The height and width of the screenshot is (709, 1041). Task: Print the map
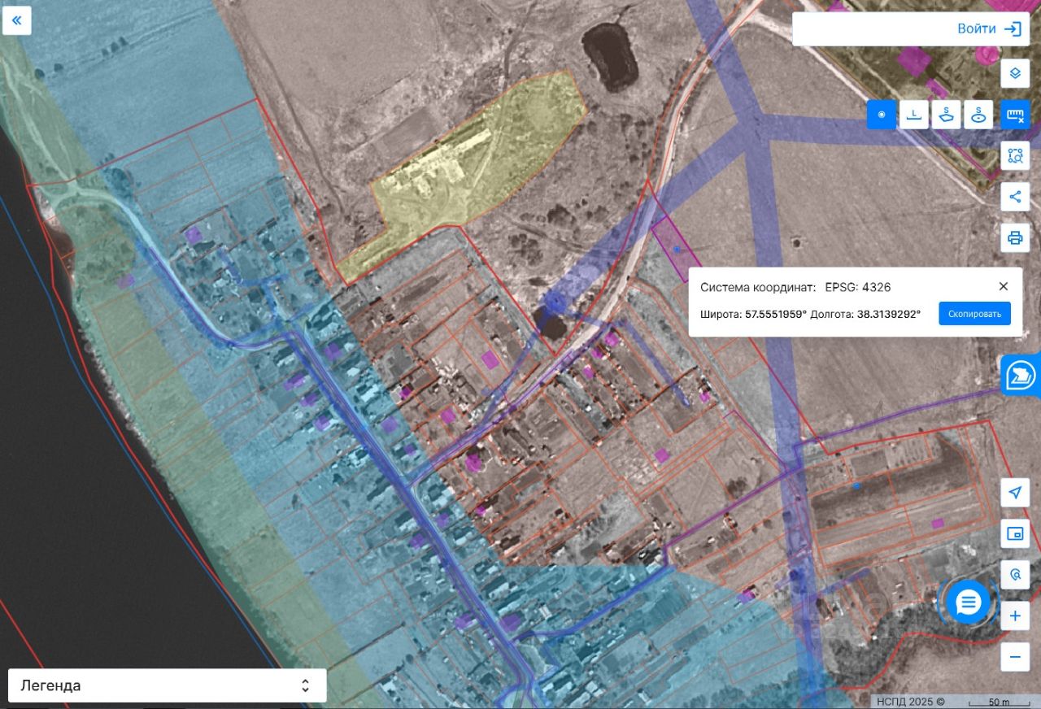(x=1015, y=238)
